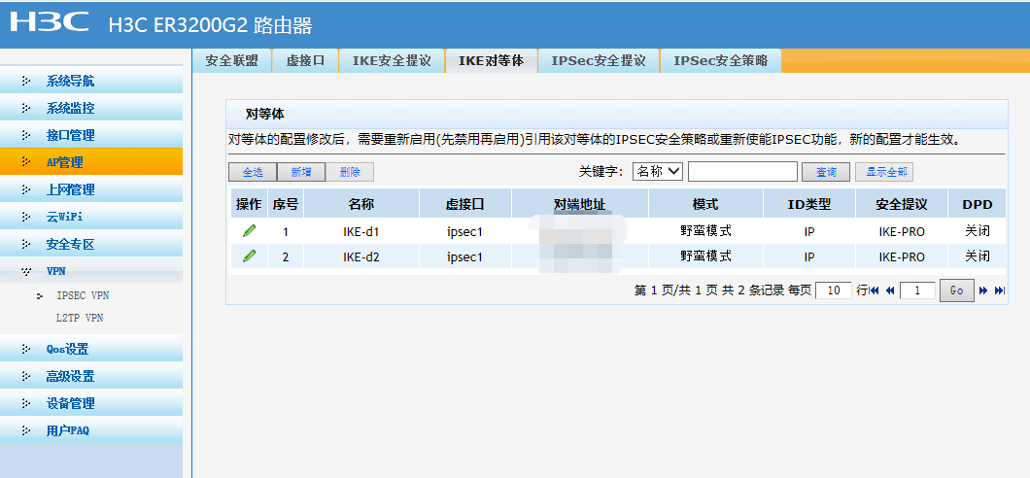Click 野蛮模式 in the IKE-d1 row
Screen dimensions: 1030x478
[x=705, y=231]
